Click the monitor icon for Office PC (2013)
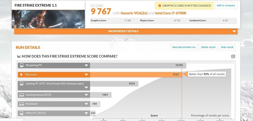The image size is (253, 121). (x=22, y=113)
